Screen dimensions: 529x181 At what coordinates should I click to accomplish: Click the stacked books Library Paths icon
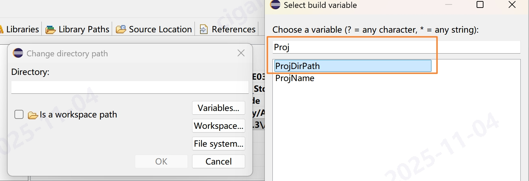pyautogui.click(x=51, y=30)
